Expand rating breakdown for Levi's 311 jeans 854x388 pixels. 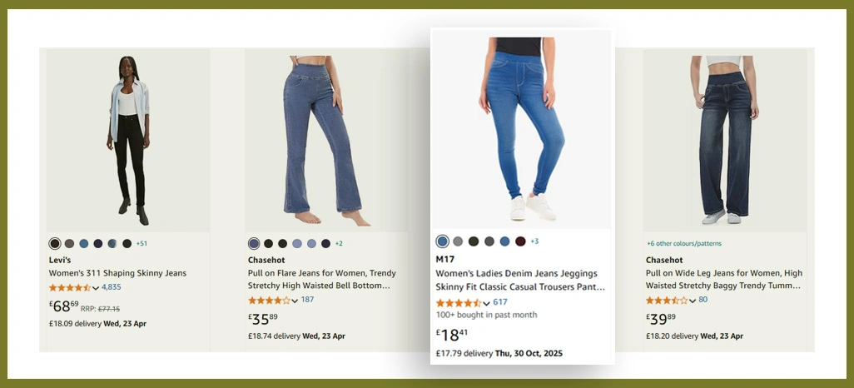tap(96, 288)
